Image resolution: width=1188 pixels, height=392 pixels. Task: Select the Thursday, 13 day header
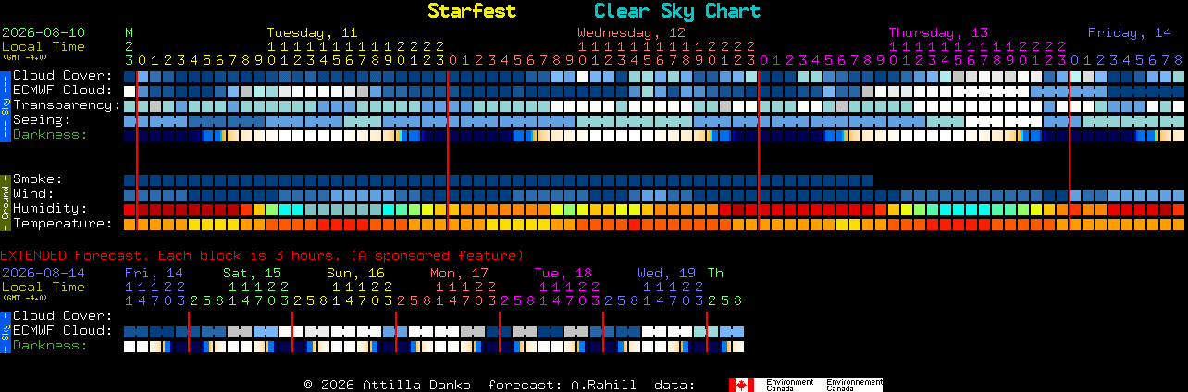tap(938, 32)
